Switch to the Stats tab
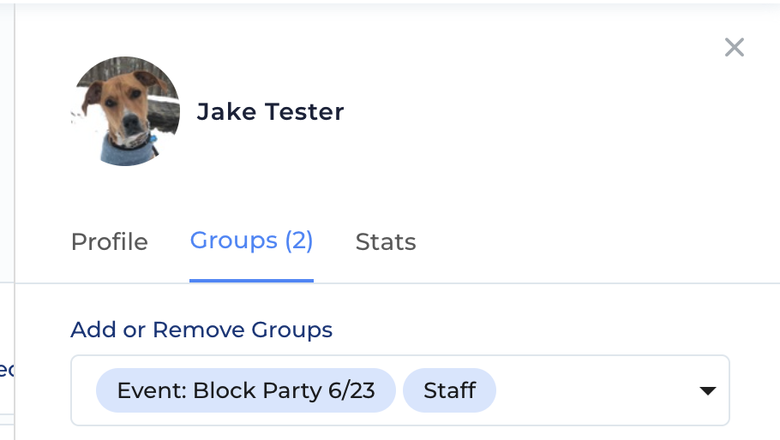Viewport: 780px width, 440px height. coord(386,242)
